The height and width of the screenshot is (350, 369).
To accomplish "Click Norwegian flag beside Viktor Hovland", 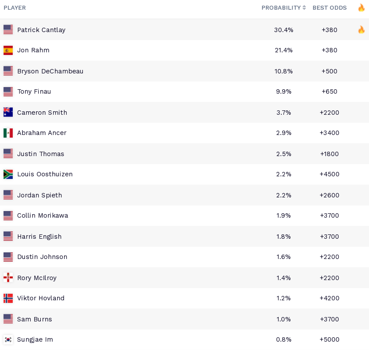I will pos(8,298).
